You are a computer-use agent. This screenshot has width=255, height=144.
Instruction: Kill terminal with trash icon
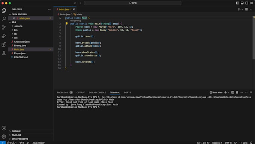[237, 92]
